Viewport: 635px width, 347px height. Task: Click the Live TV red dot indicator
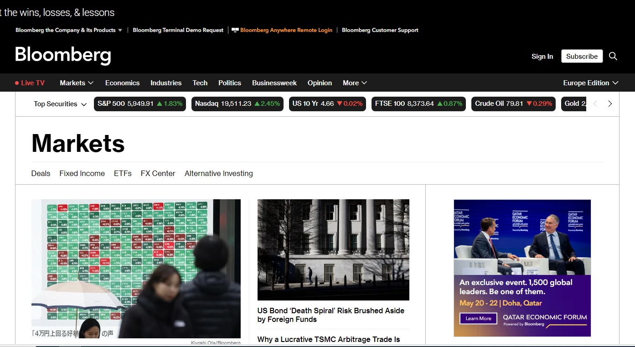tap(17, 83)
